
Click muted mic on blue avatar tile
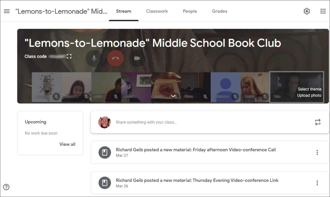click(235, 96)
